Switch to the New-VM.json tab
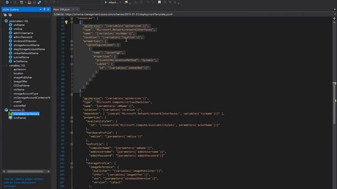This screenshot has height=189, width=337. (x=62, y=9)
